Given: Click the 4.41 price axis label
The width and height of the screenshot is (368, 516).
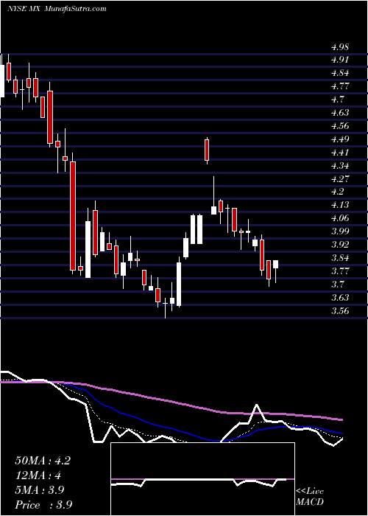Looking at the screenshot, I should [x=339, y=153].
